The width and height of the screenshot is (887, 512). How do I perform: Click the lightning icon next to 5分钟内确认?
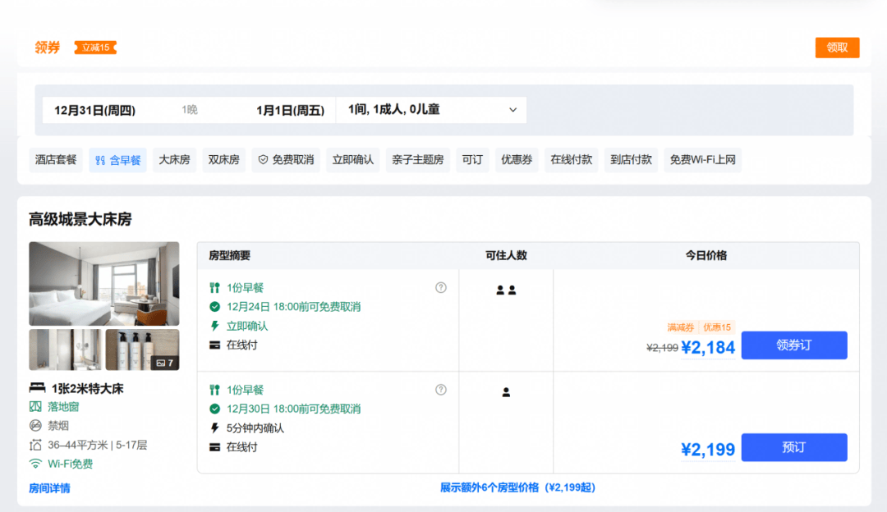pyautogui.click(x=214, y=428)
